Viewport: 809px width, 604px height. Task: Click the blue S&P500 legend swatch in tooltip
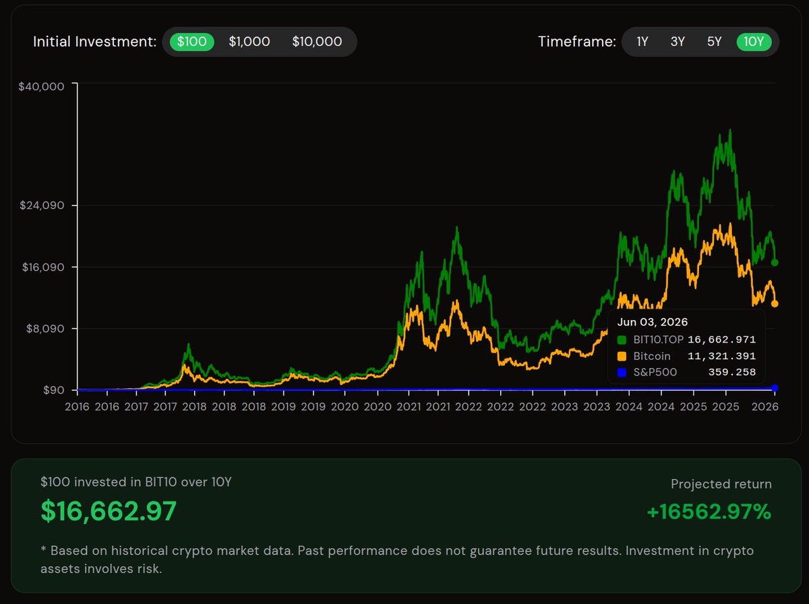[x=622, y=371]
